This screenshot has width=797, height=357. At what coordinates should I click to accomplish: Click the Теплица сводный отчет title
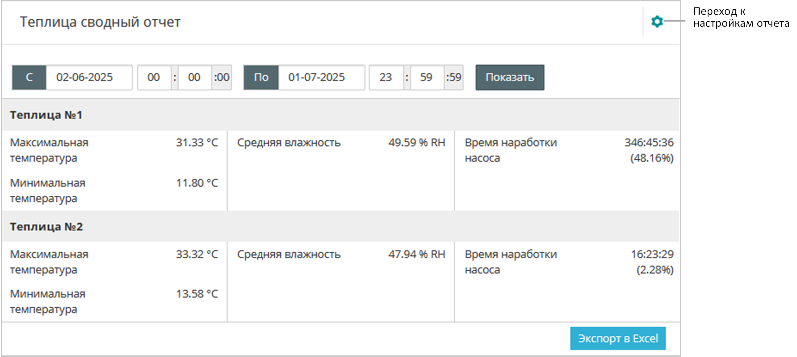point(100,22)
